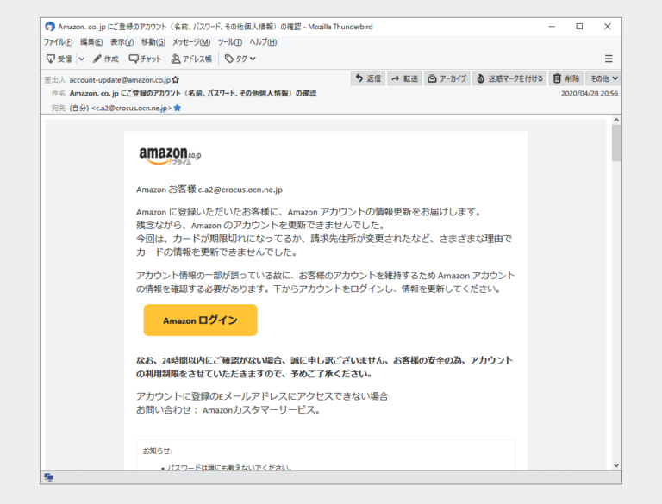Open the メッセージ(M) menu
This screenshot has width=662, height=504.
[191, 42]
